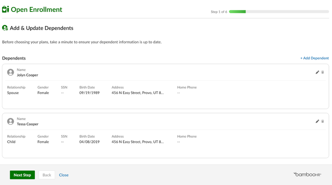Click Jolyn Cooper's birth date 09/19/1989

point(89,93)
